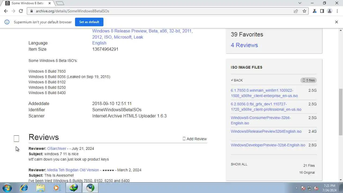Click the info icon in the infobar
The width and height of the screenshot is (343, 193).
7,22
